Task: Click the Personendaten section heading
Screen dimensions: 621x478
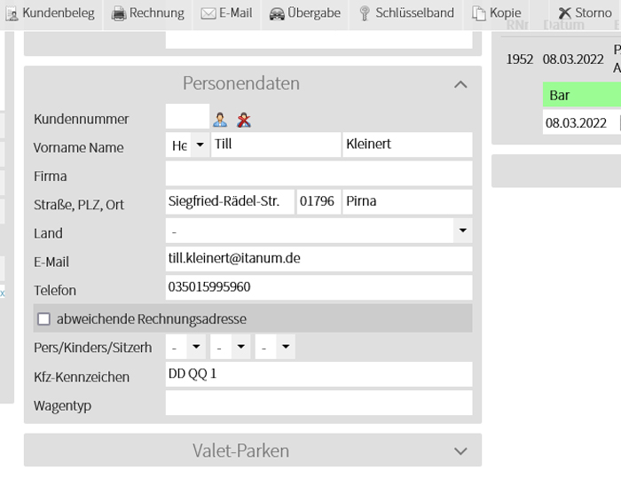Action: [241, 83]
